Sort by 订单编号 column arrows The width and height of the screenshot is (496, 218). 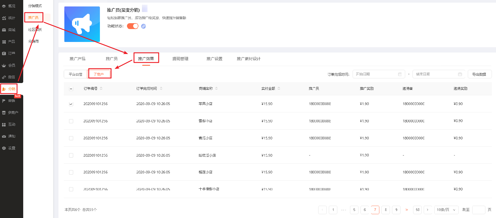click(101, 88)
